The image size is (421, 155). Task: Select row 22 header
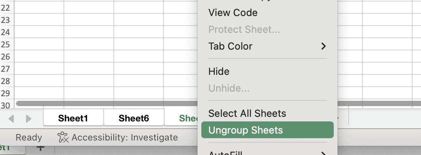pyautogui.click(x=5, y=8)
